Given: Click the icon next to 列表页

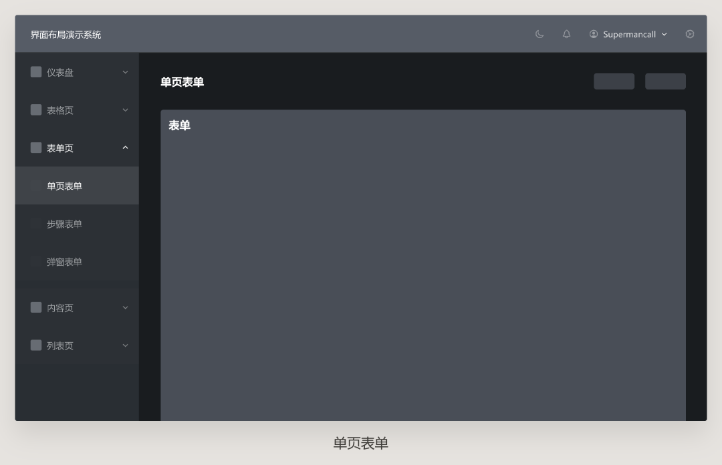Looking at the screenshot, I should [x=36, y=345].
